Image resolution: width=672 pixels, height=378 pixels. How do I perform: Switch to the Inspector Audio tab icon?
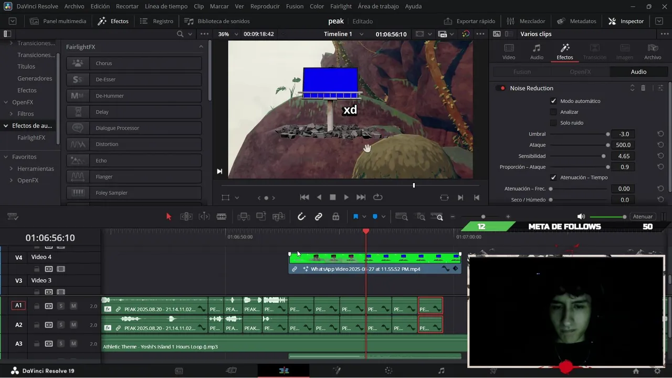(x=537, y=51)
